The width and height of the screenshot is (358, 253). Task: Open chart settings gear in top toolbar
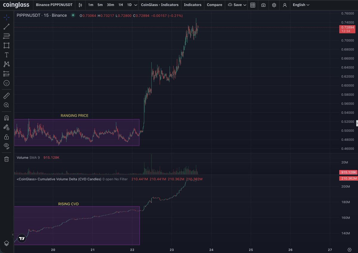click(x=274, y=5)
